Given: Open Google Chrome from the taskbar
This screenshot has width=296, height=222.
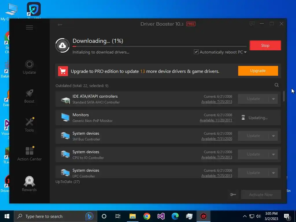Looking at the screenshot, I should (x=147, y=216).
